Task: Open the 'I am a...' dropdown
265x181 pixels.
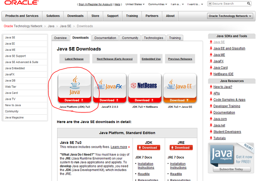Action: (177, 4)
